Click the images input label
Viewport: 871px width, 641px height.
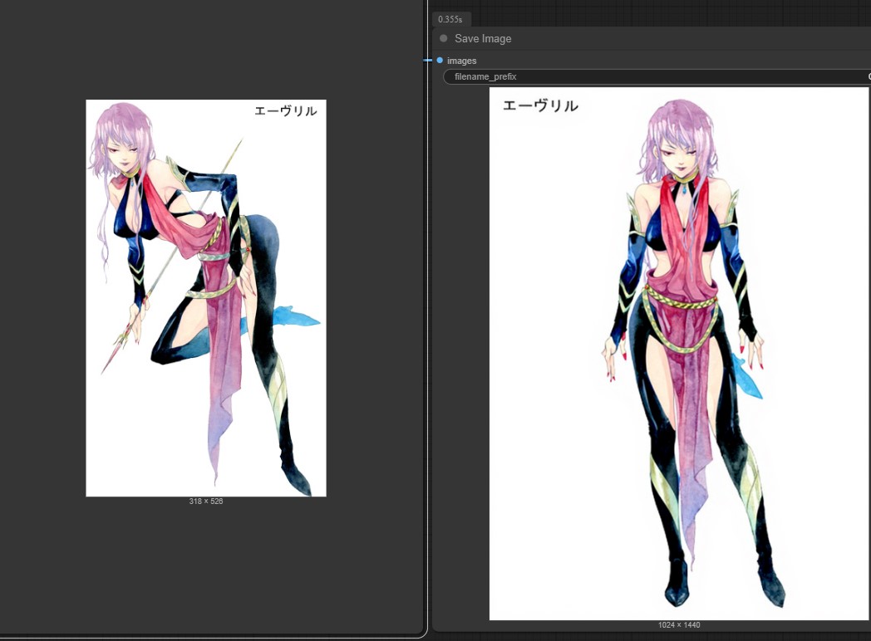(x=461, y=61)
